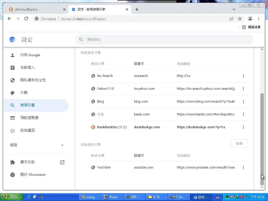Open more actions for 百度
Screen dimensions: 268x201
click(243, 114)
